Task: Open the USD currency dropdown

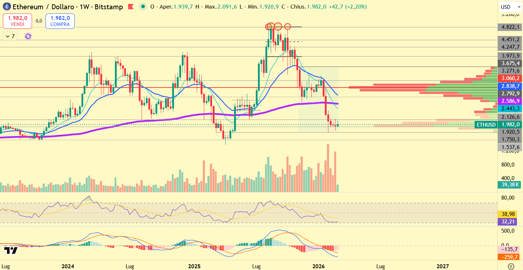Action: (x=509, y=6)
